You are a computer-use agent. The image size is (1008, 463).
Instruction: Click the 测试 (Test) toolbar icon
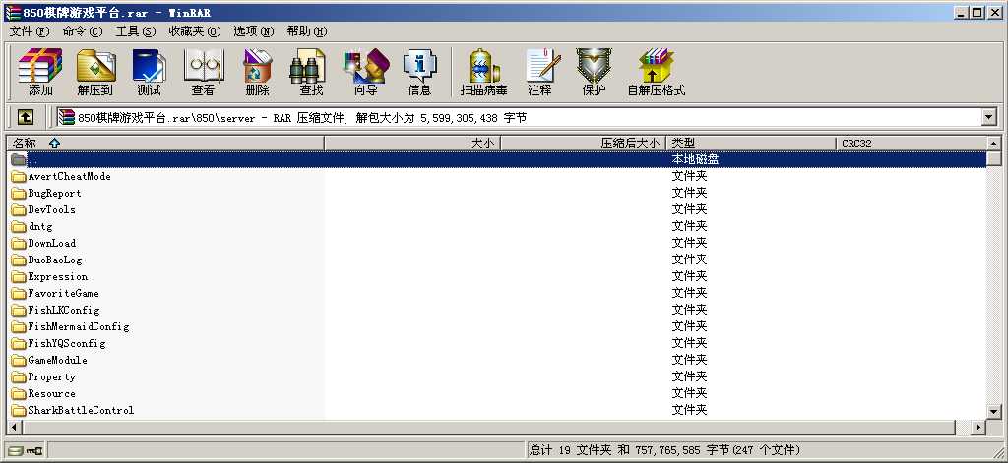(150, 72)
